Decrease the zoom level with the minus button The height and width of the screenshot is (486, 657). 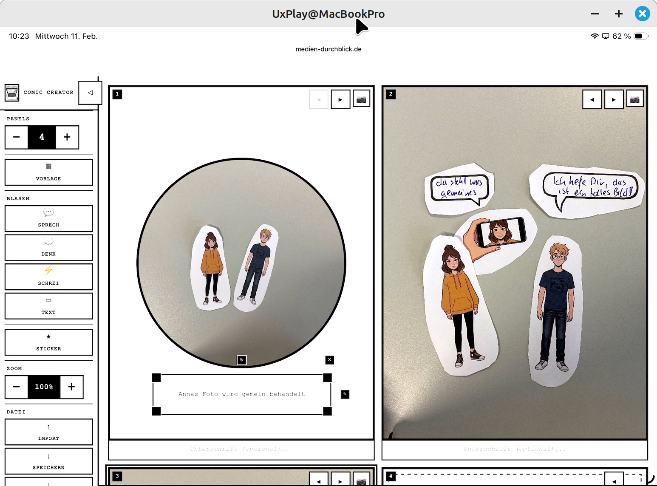click(x=16, y=387)
